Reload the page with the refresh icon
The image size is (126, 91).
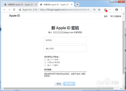14,10
